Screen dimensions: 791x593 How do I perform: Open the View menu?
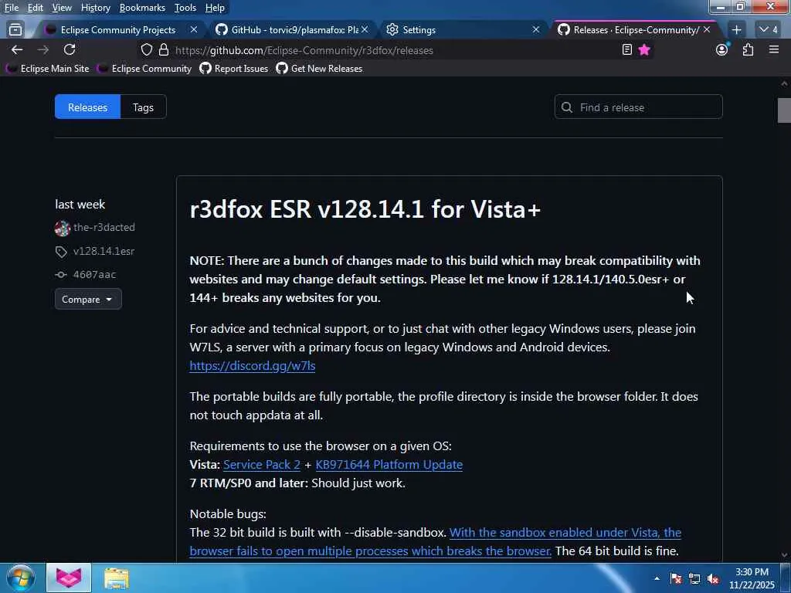tap(62, 8)
